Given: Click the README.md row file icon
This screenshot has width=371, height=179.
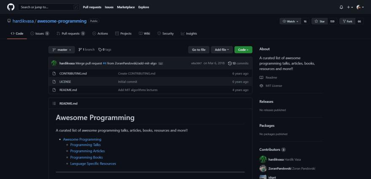Looking at the screenshot, I should pyautogui.click(x=54, y=90).
